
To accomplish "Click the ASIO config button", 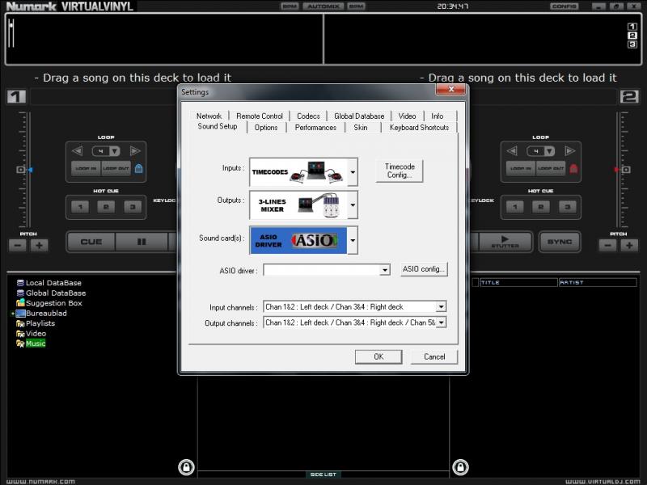I will click(x=424, y=269).
